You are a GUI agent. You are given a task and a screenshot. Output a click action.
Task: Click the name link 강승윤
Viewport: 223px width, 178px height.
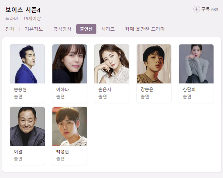click(147, 90)
